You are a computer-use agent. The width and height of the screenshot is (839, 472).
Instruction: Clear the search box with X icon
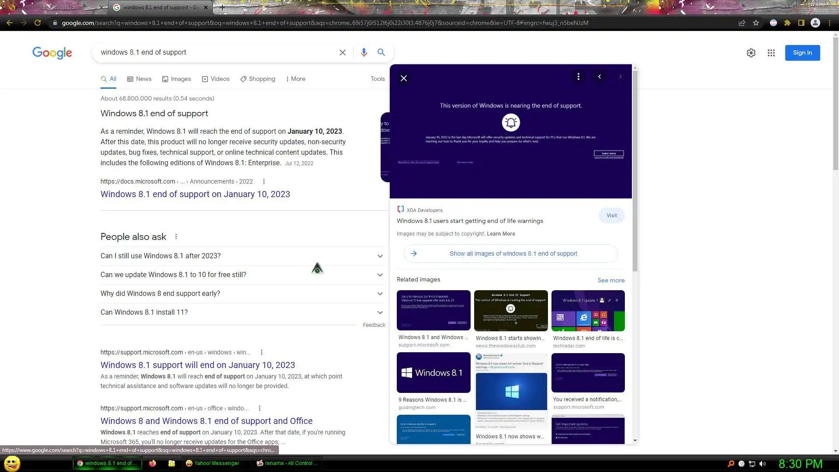(x=343, y=52)
